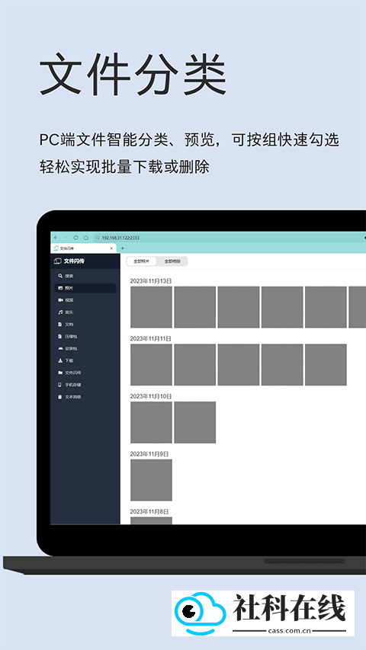Go forward in the browser
This screenshot has height=650, width=366.
[x=66, y=238]
